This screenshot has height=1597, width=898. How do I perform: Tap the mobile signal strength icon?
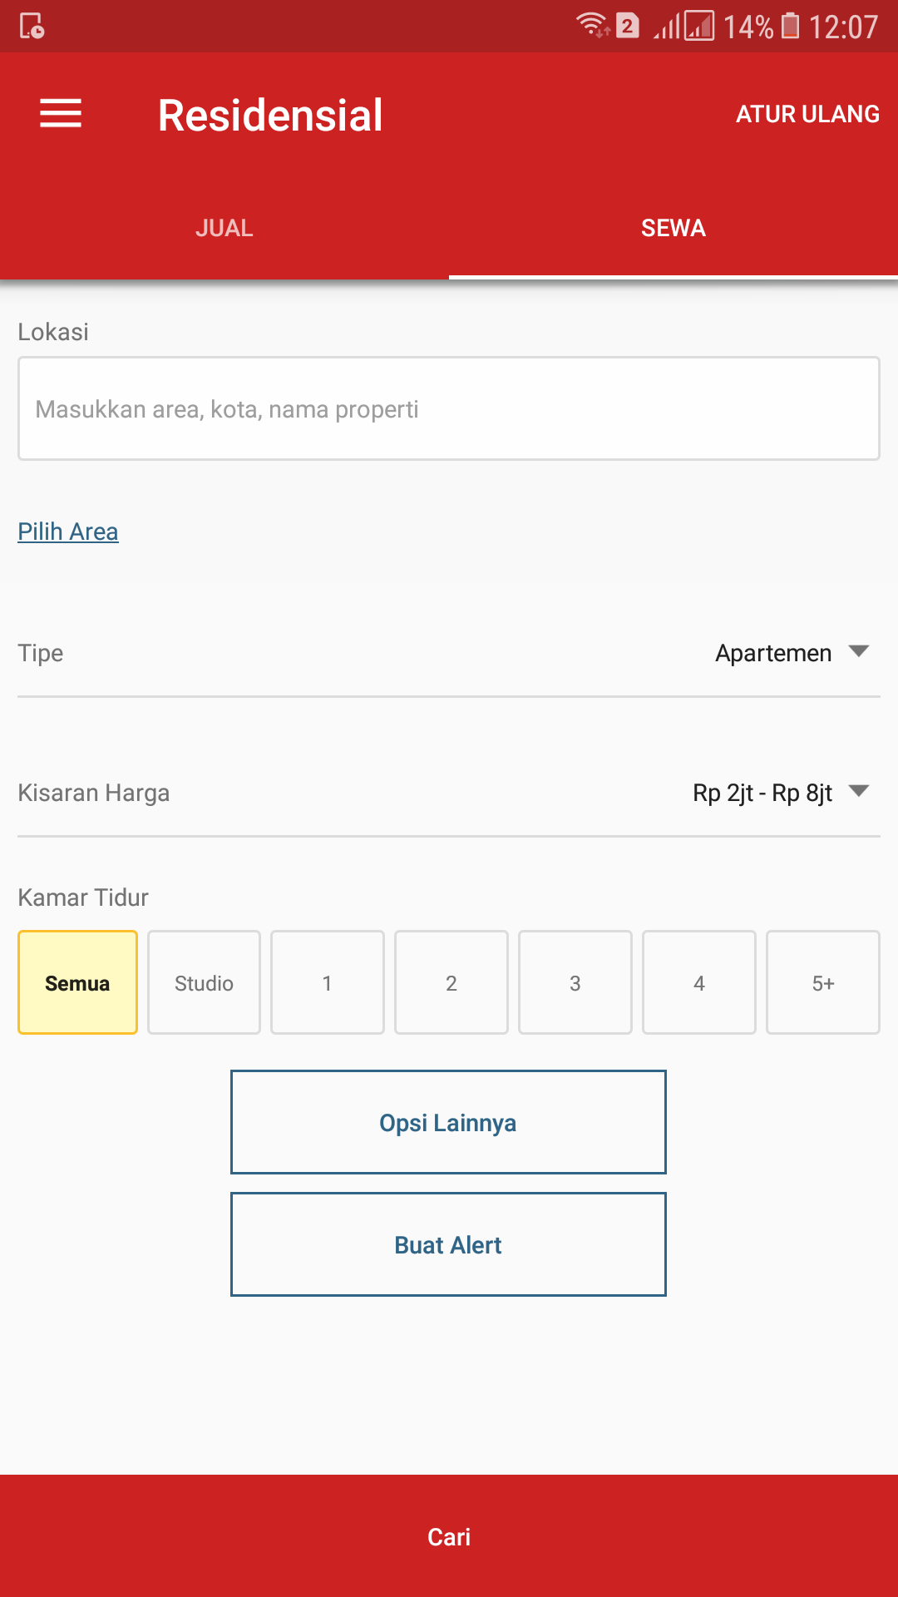(667, 27)
